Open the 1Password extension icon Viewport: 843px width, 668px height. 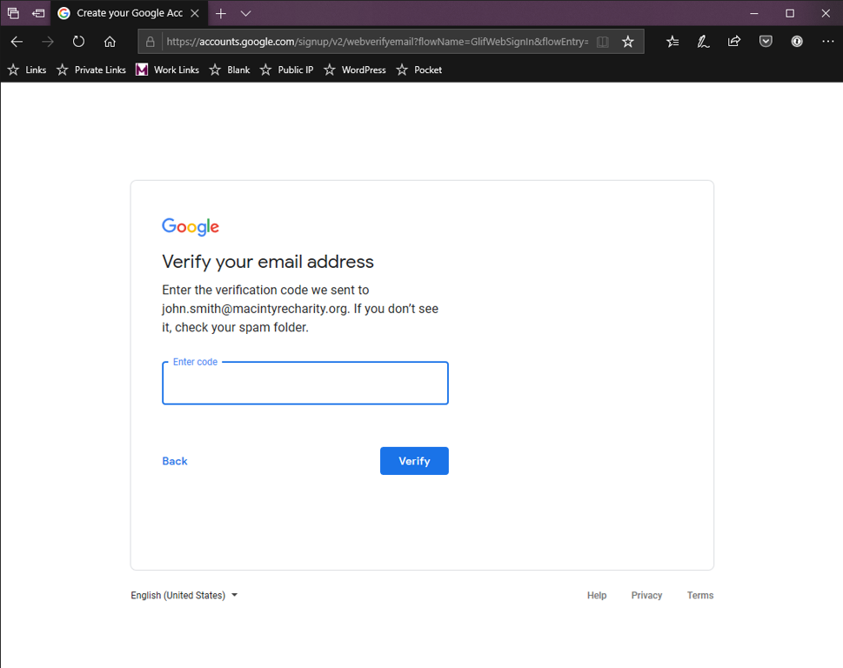[797, 42]
